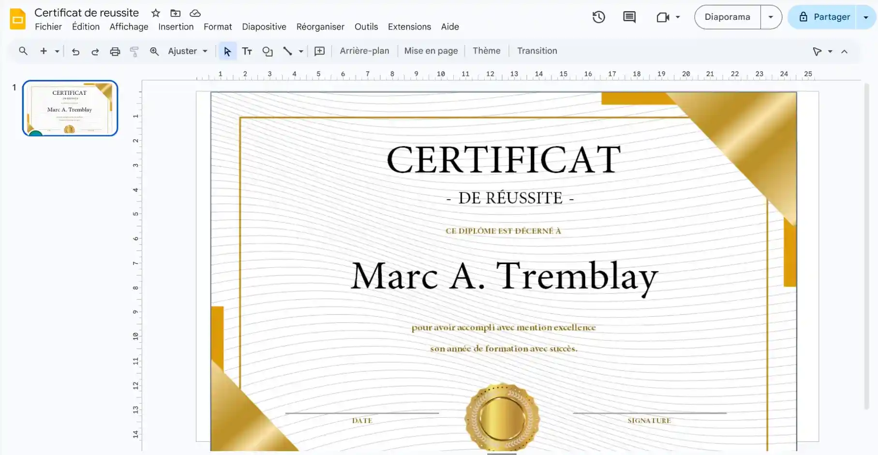Viewport: 878px width, 455px height.
Task: Open the Outils menu
Action: pyautogui.click(x=366, y=27)
